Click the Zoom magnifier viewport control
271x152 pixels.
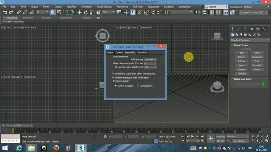click(x=253, y=136)
